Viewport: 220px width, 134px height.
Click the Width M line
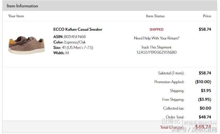[x=61, y=53]
